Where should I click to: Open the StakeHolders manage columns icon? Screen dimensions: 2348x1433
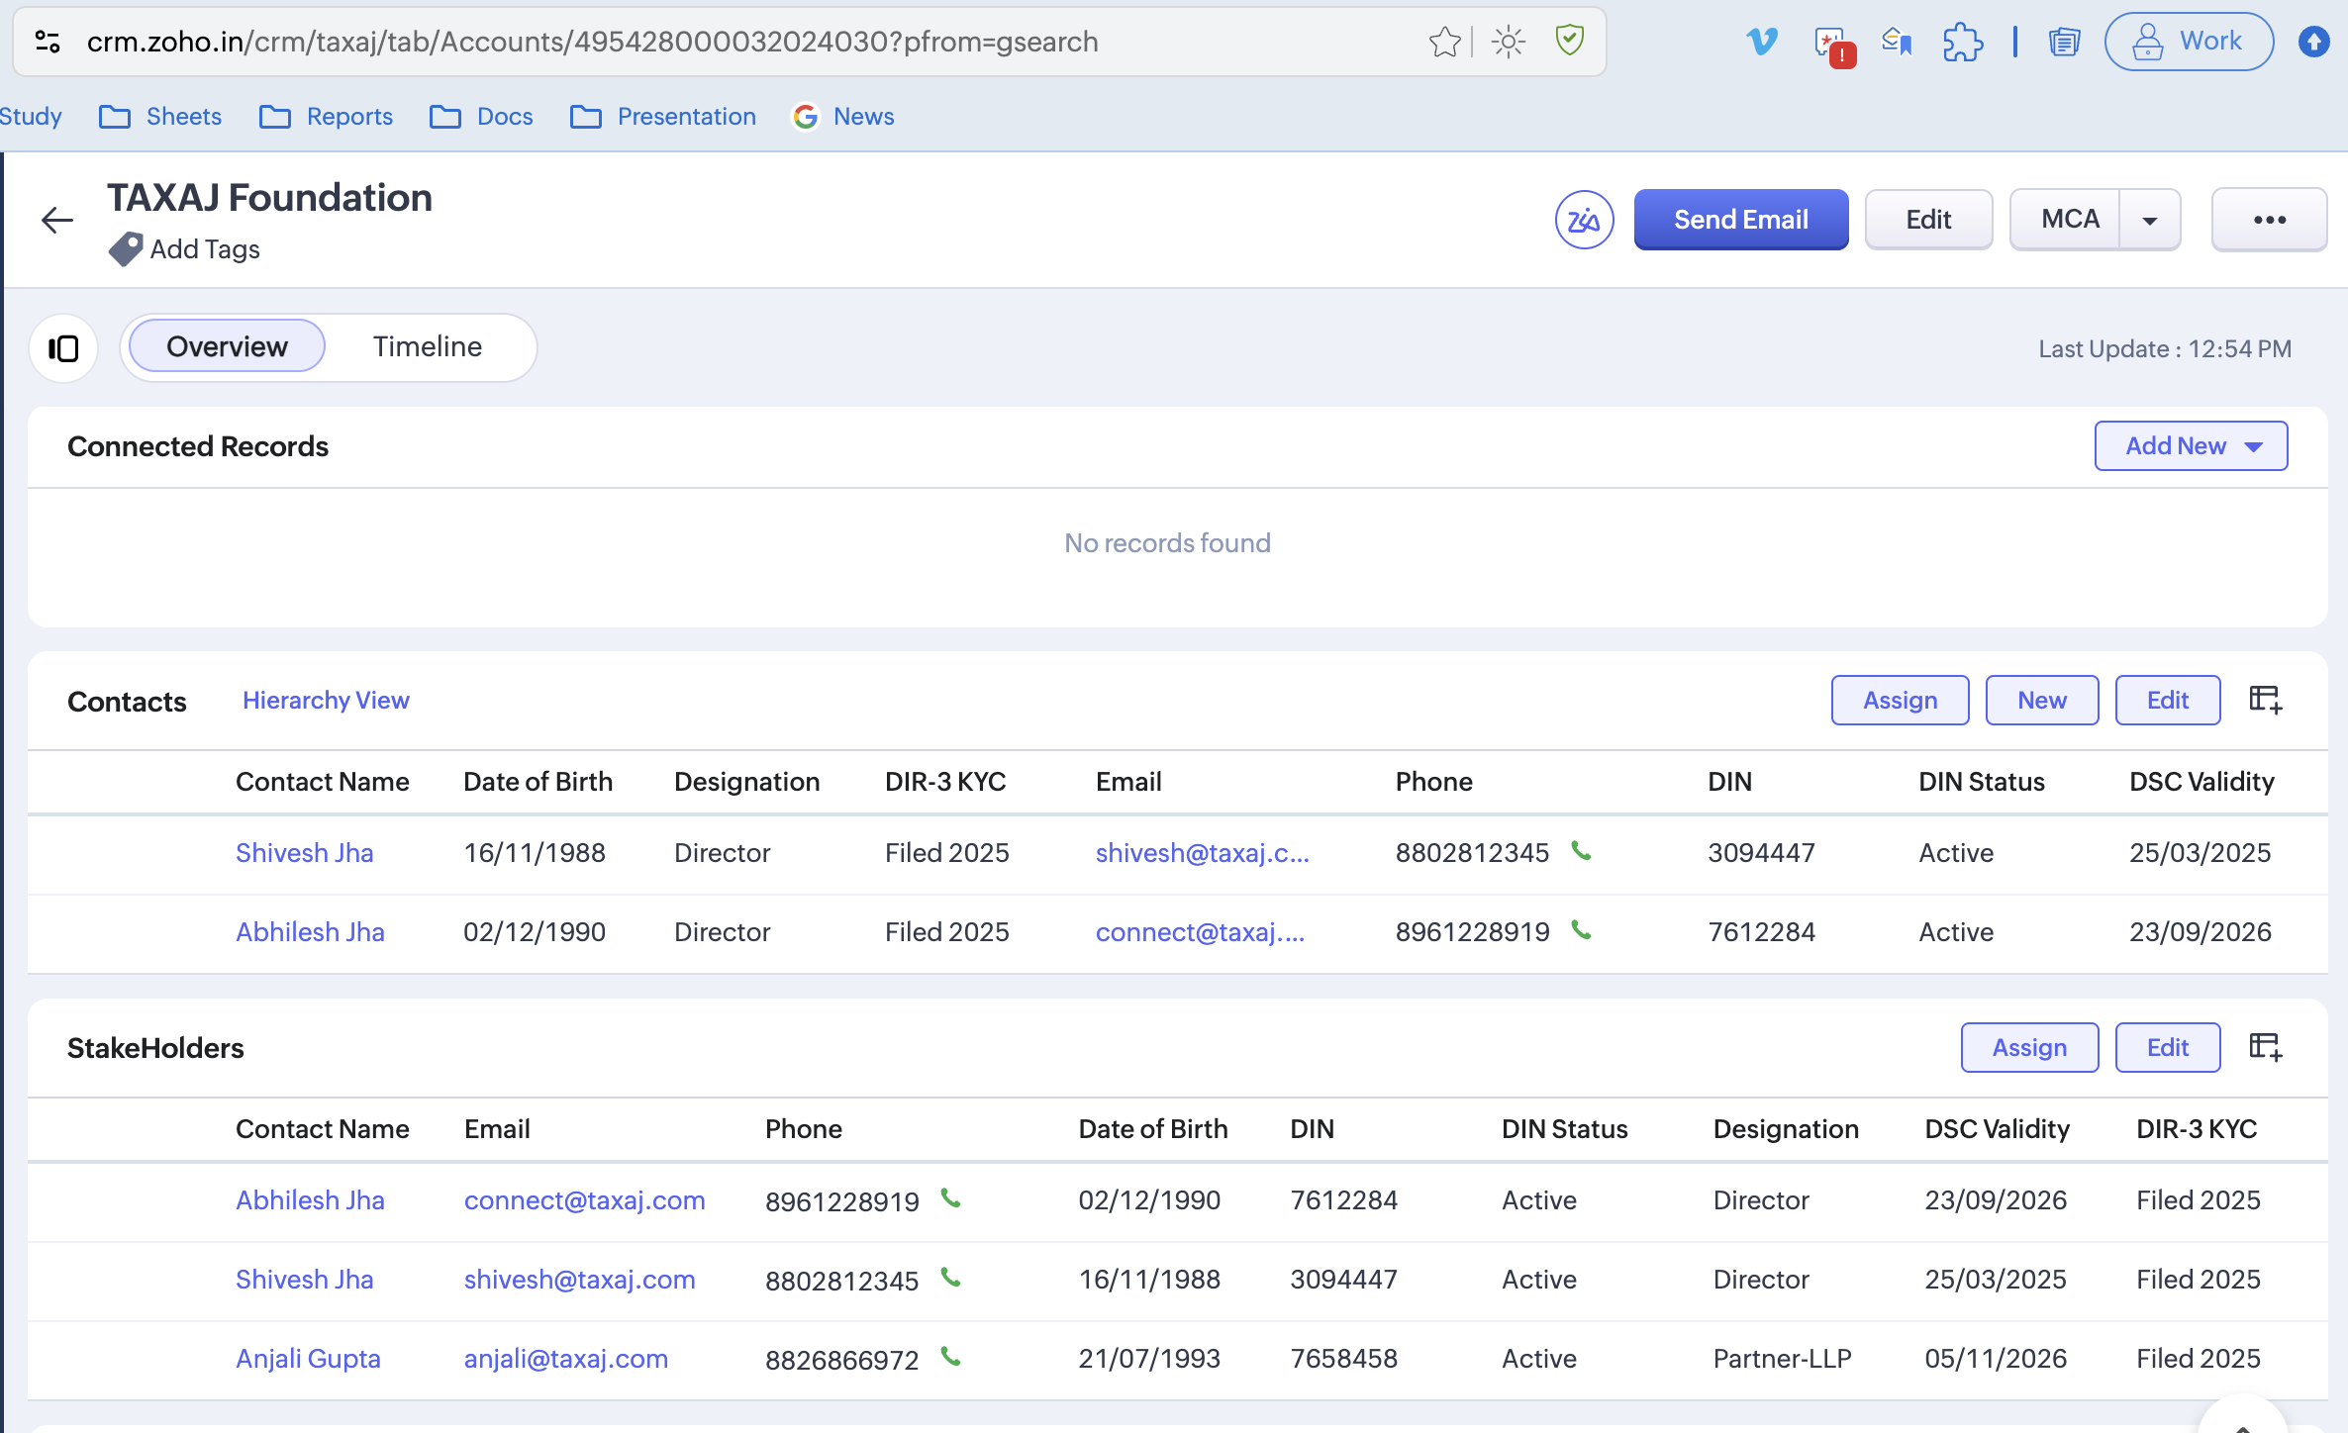[2266, 1047]
